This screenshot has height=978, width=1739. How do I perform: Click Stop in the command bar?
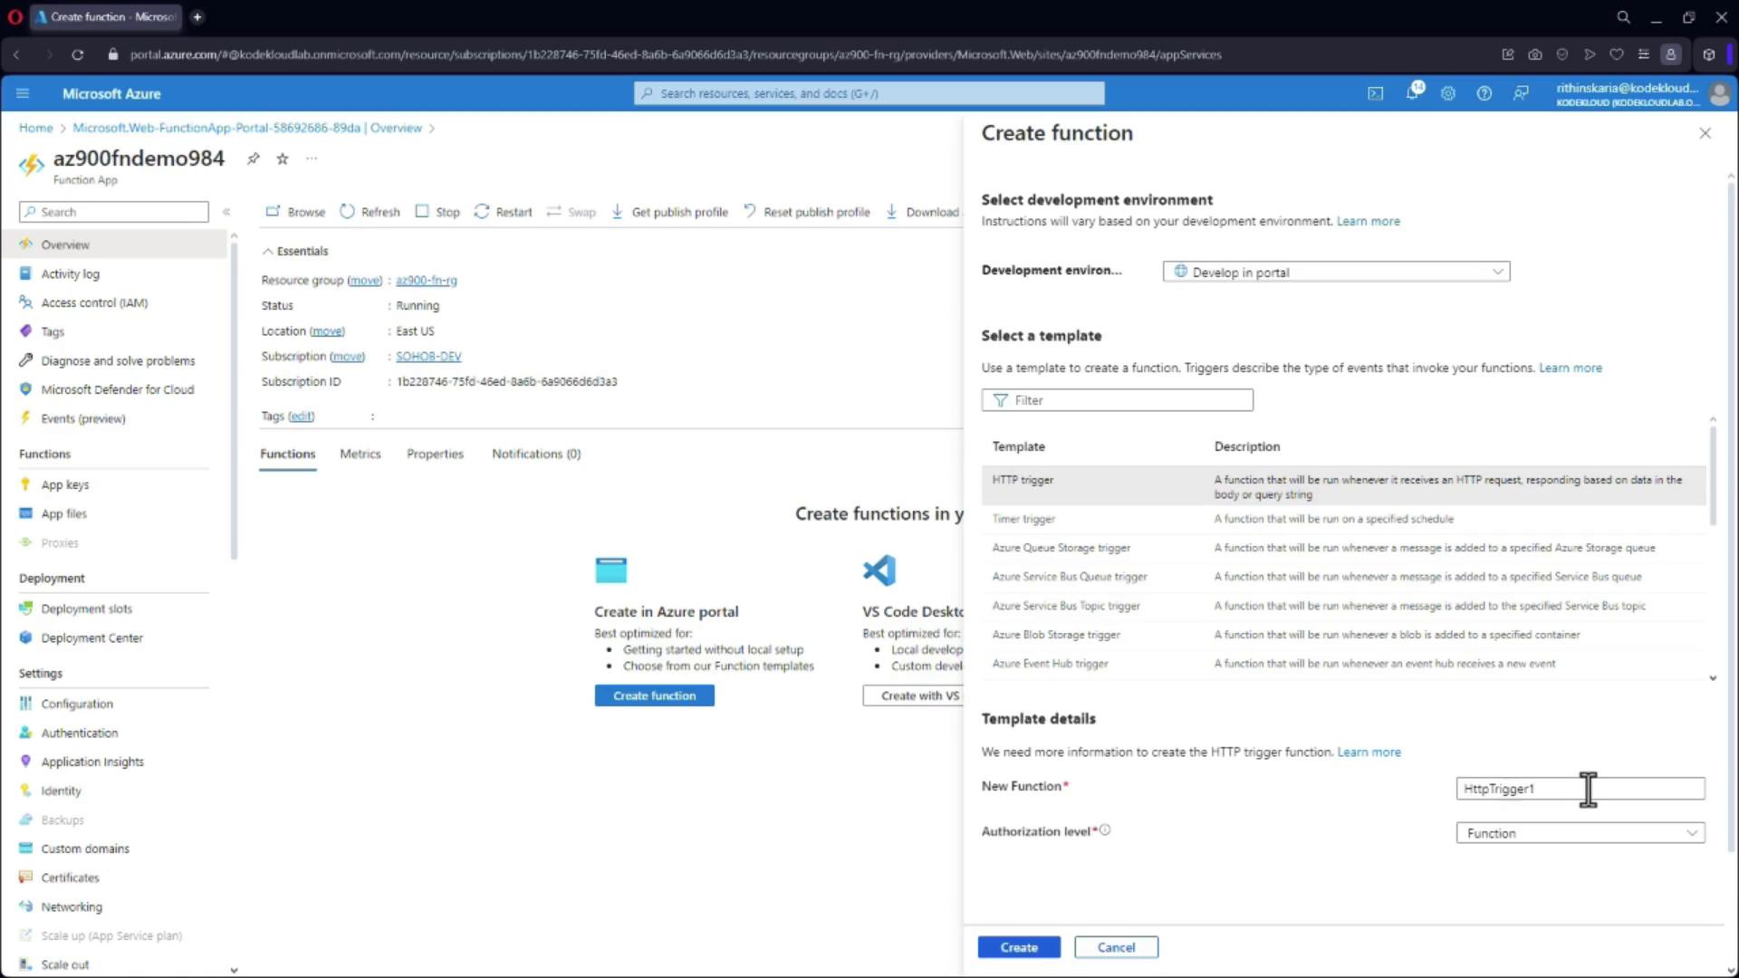click(437, 212)
